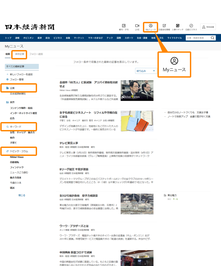221x266 pixels.
Task: Open the 日経ビジネス icon
Action: coord(191,26)
